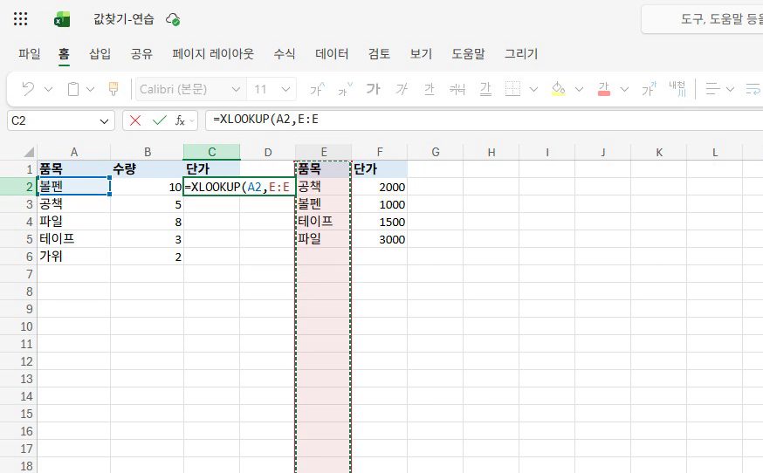The height and width of the screenshot is (473, 763).
Task: Open the 보기 tab
Action: click(421, 53)
